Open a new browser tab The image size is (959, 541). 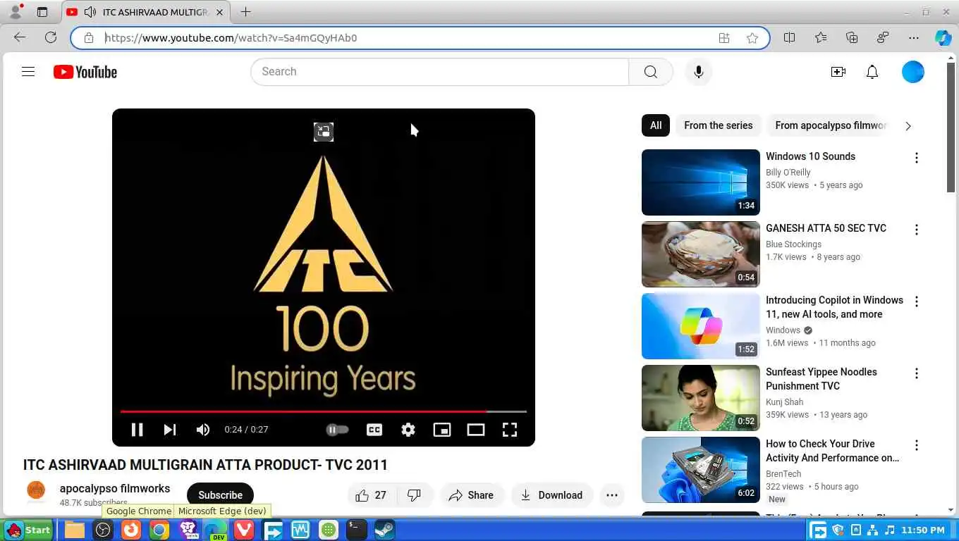click(x=245, y=12)
